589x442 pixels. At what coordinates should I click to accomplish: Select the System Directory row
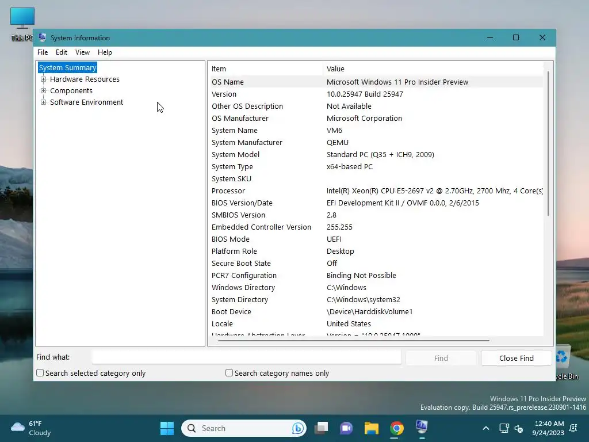click(376, 299)
